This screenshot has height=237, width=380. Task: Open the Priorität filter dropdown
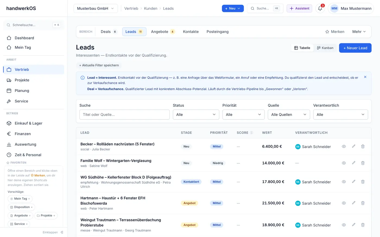pyautogui.click(x=243, y=115)
